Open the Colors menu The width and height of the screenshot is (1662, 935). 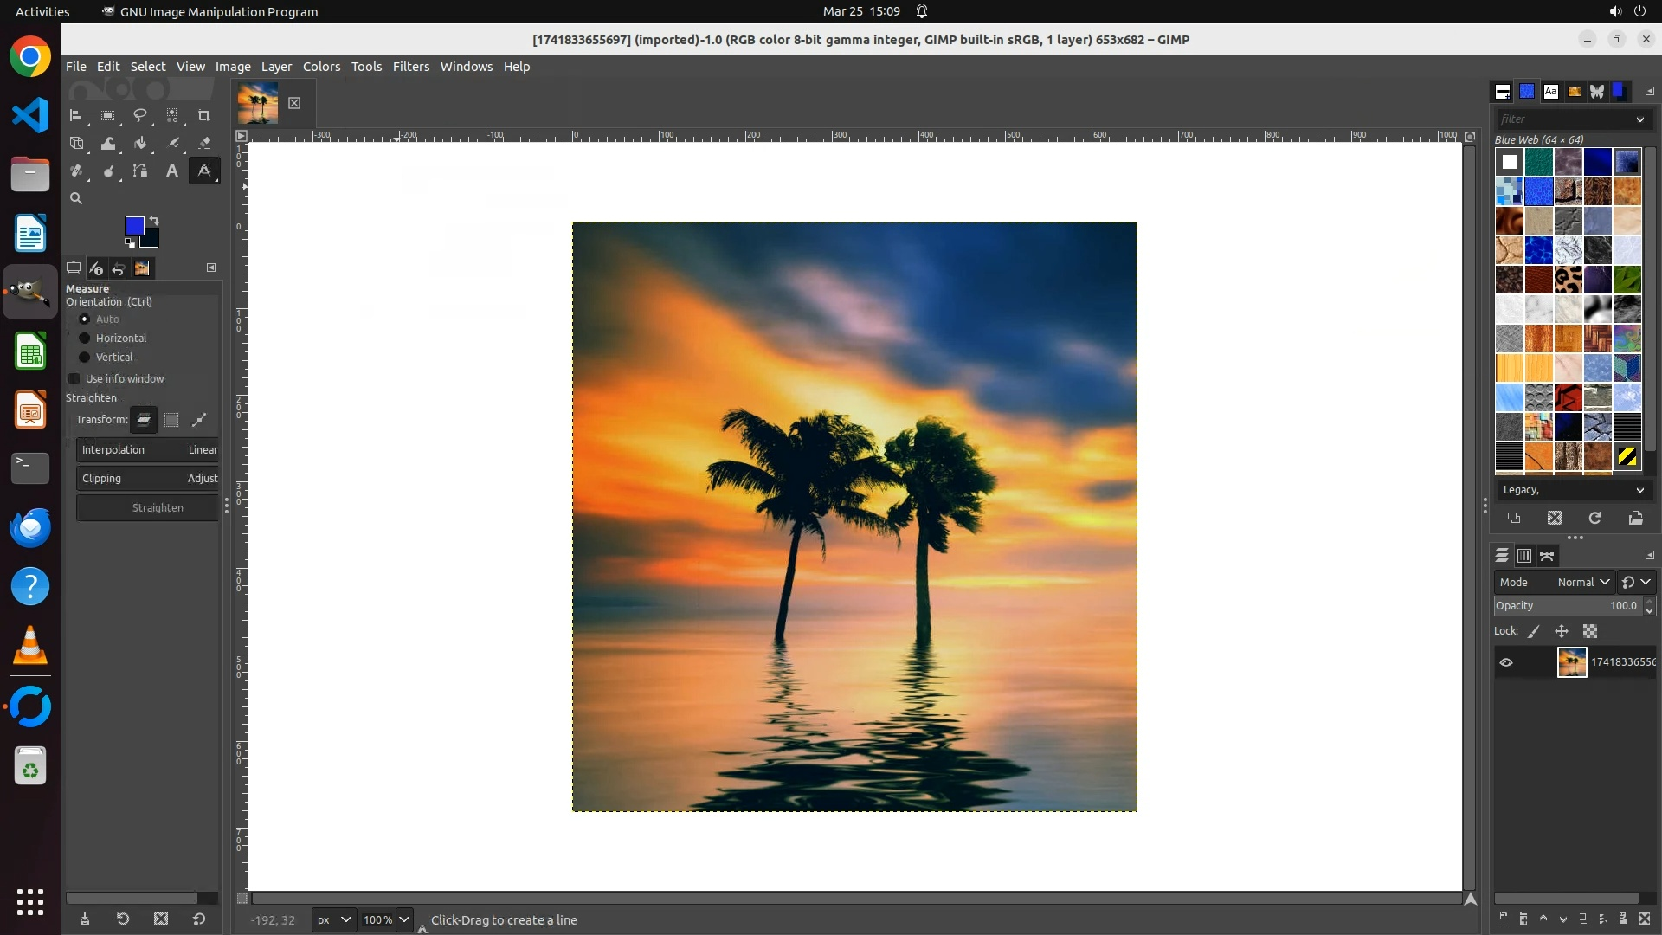[321, 67]
